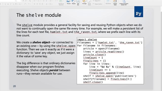Click the slide title 'The shelve module'
This screenshot has height=91, width=162.
click(x=39, y=15)
